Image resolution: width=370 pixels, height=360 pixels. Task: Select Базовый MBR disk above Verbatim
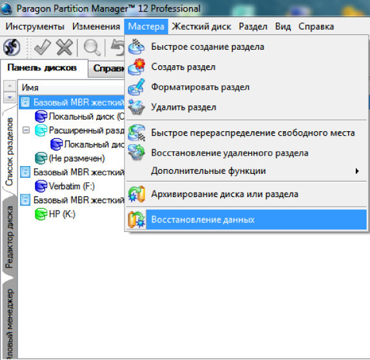pos(72,172)
